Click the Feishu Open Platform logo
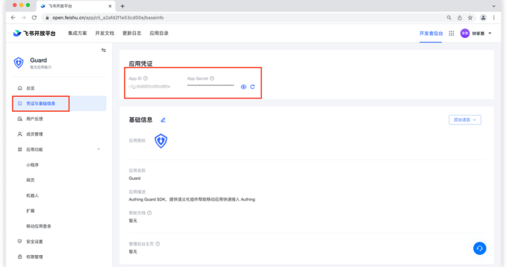Image resolution: width=507 pixels, height=267 pixels. point(35,33)
